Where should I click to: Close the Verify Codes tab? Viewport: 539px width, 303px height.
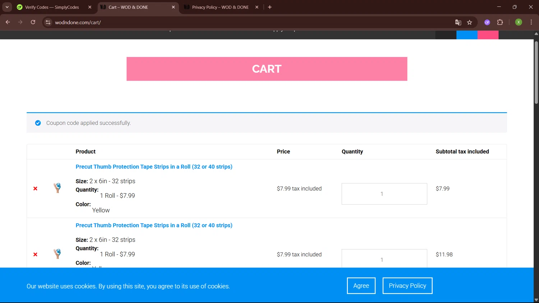click(x=90, y=7)
